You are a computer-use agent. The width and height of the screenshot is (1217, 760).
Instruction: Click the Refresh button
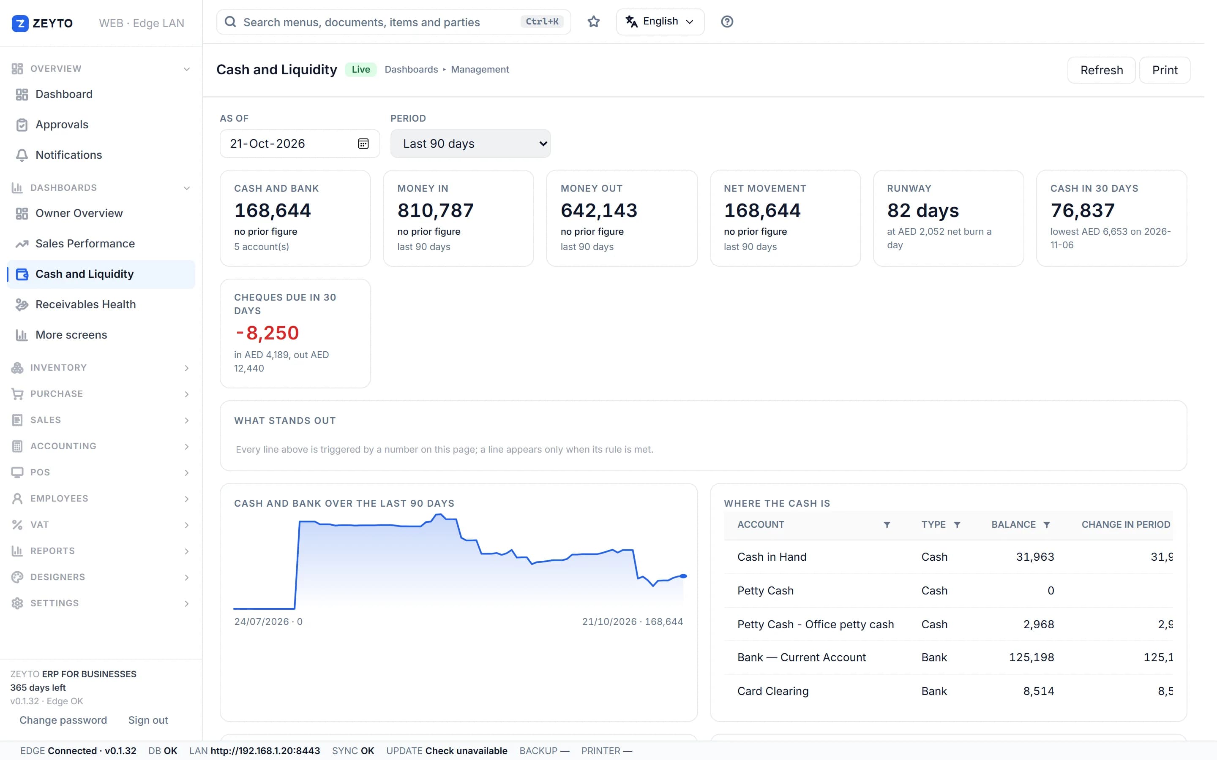click(1101, 70)
